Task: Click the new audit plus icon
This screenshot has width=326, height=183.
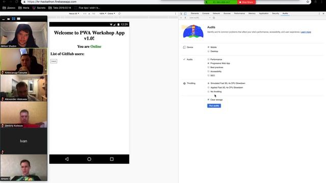Action: tap(181, 18)
